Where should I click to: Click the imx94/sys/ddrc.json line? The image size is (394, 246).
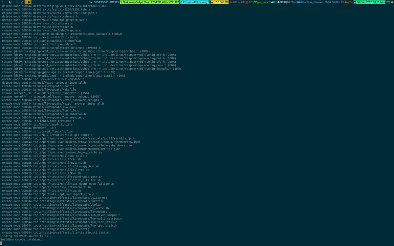[68, 138]
